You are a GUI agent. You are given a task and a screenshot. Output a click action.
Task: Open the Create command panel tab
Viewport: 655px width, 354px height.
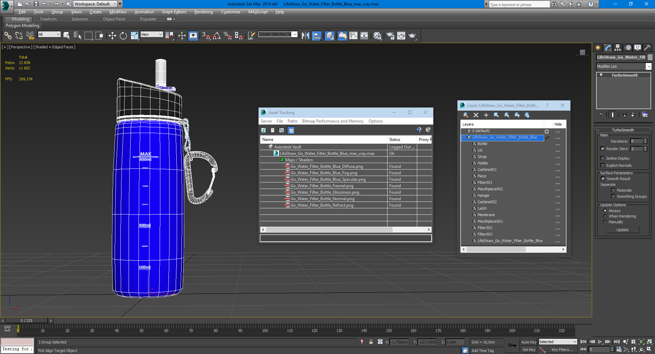598,48
